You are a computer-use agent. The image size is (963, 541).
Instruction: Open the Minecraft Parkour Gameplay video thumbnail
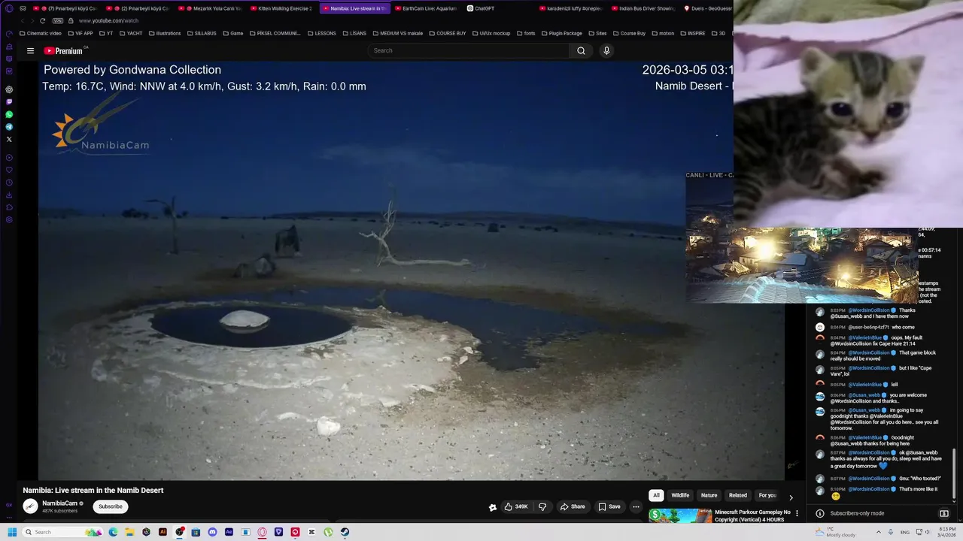click(680, 515)
